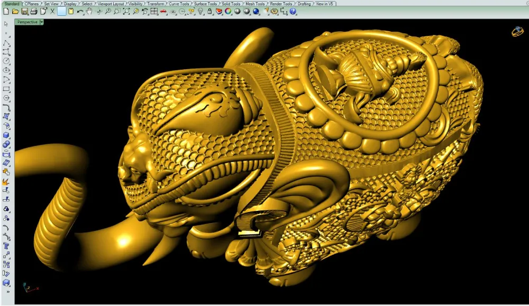Activate the 4 Viewports layout icon

(154, 11)
